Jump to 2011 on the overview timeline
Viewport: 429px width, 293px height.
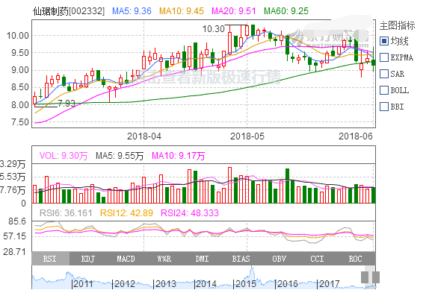(83, 284)
